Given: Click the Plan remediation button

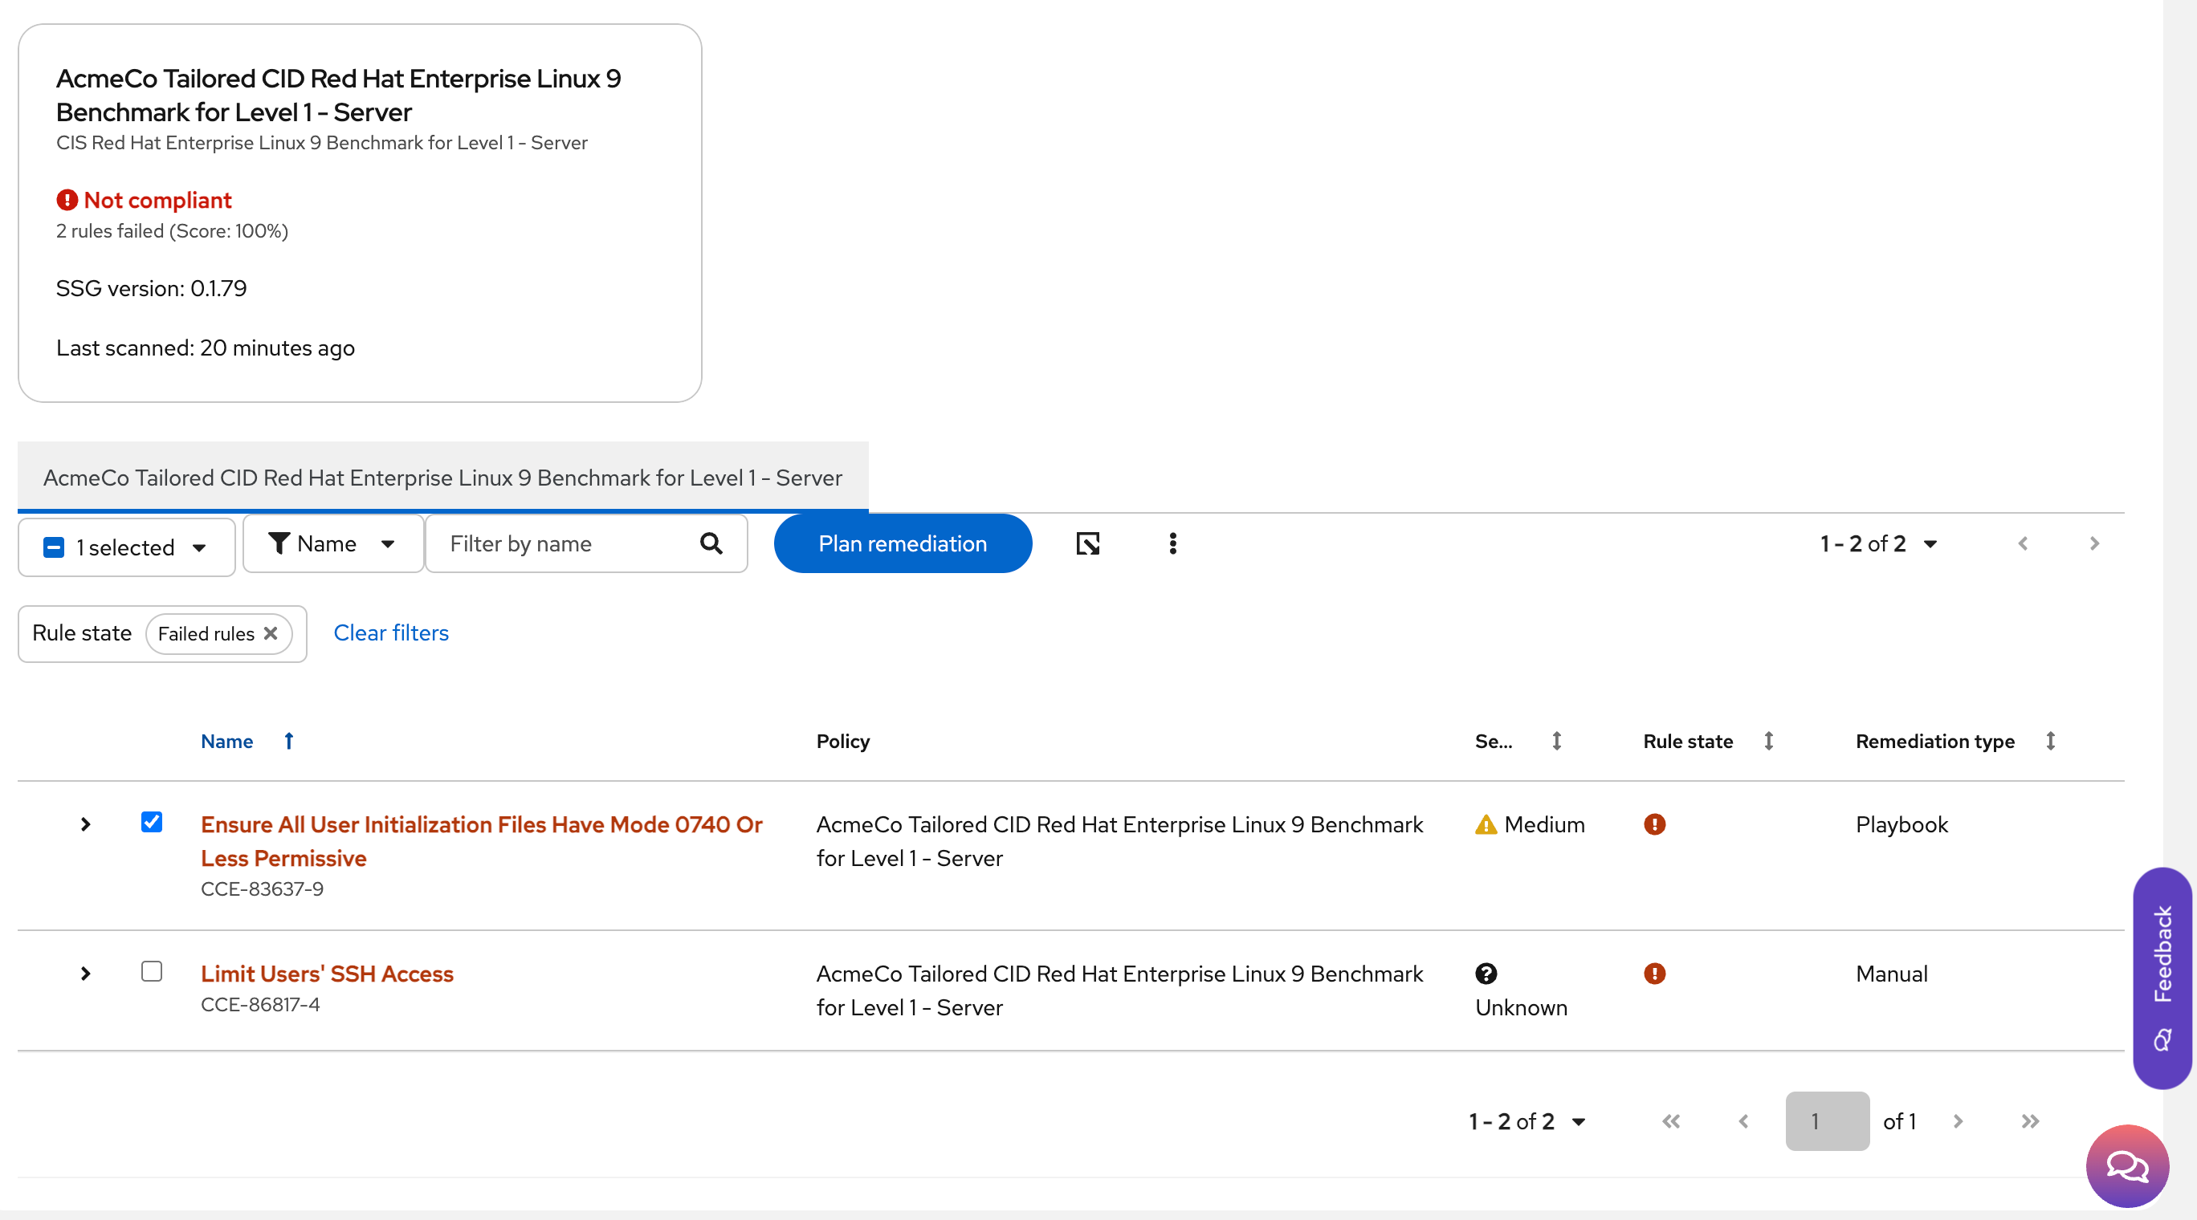Looking at the screenshot, I should [903, 543].
